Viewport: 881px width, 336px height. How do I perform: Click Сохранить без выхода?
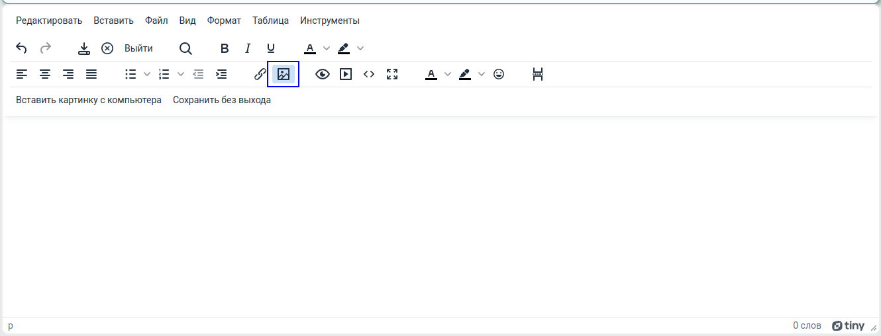coord(222,101)
